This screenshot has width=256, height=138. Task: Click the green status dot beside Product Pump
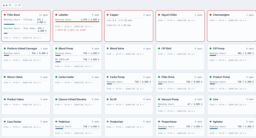pos(211,77)
